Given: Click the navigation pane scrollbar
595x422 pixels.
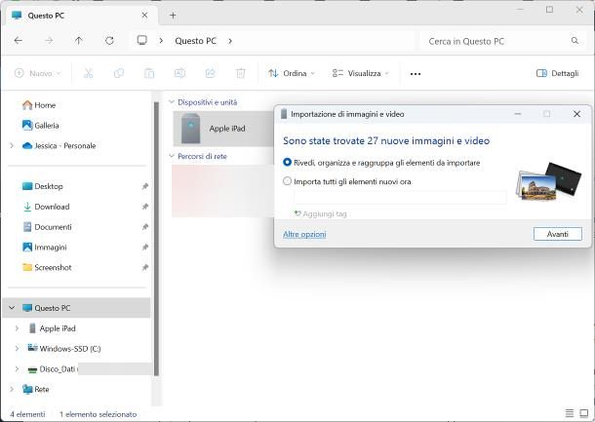Looking at the screenshot, I should [156, 239].
